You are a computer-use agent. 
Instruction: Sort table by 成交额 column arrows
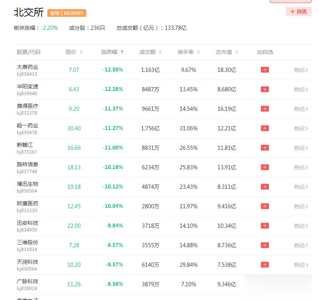(x=160, y=52)
